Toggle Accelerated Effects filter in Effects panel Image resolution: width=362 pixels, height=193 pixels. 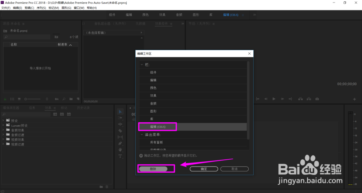tap(55, 114)
